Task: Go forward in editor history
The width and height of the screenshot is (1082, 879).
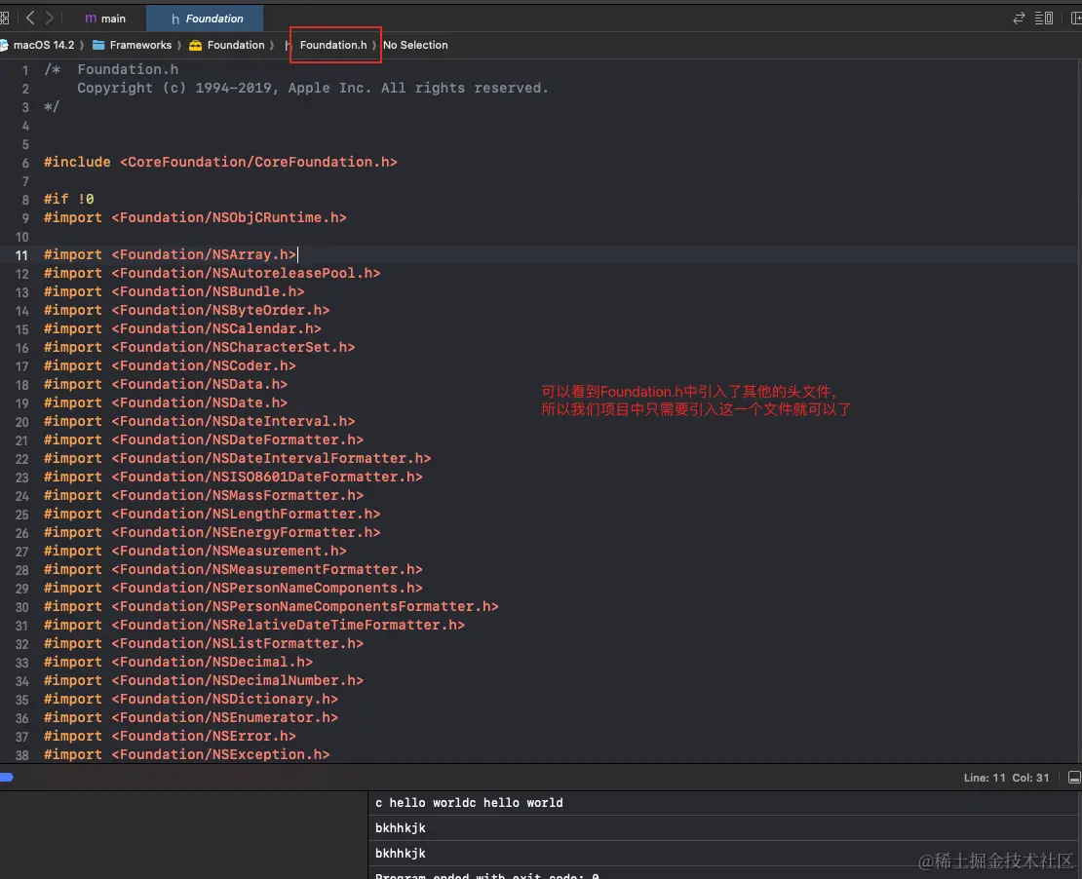Action: [49, 18]
